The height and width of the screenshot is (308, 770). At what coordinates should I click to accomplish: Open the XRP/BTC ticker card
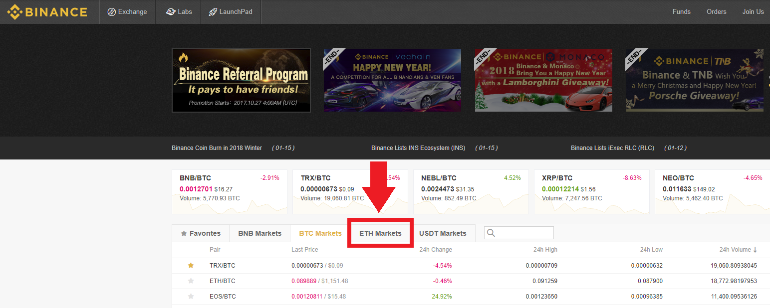point(592,192)
